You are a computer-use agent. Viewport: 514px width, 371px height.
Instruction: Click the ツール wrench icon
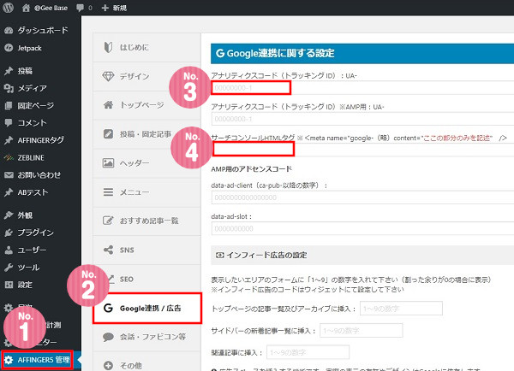point(9,268)
